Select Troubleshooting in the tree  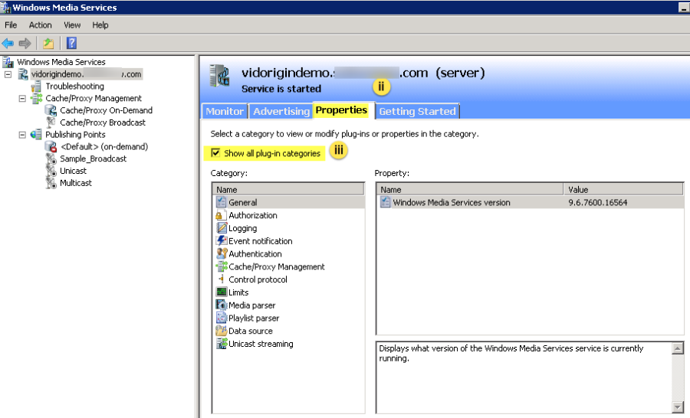(x=74, y=87)
